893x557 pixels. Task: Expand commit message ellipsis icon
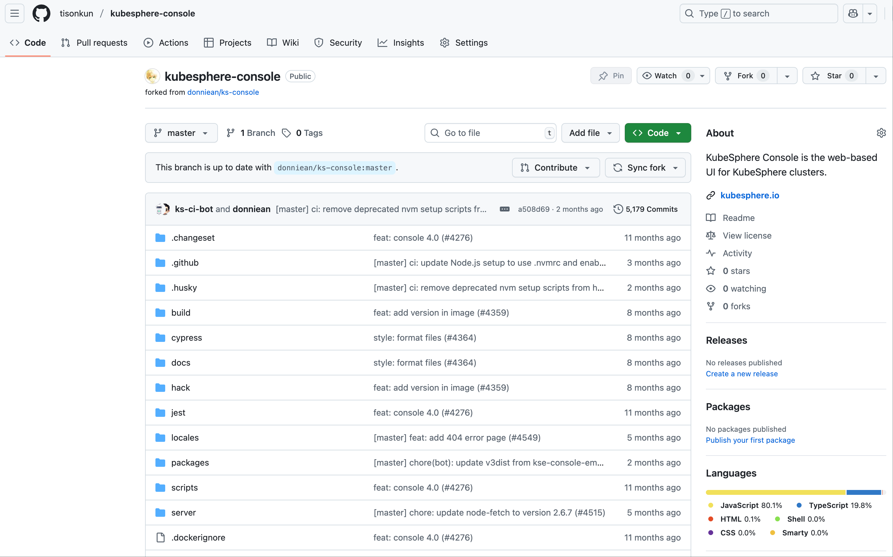point(504,209)
